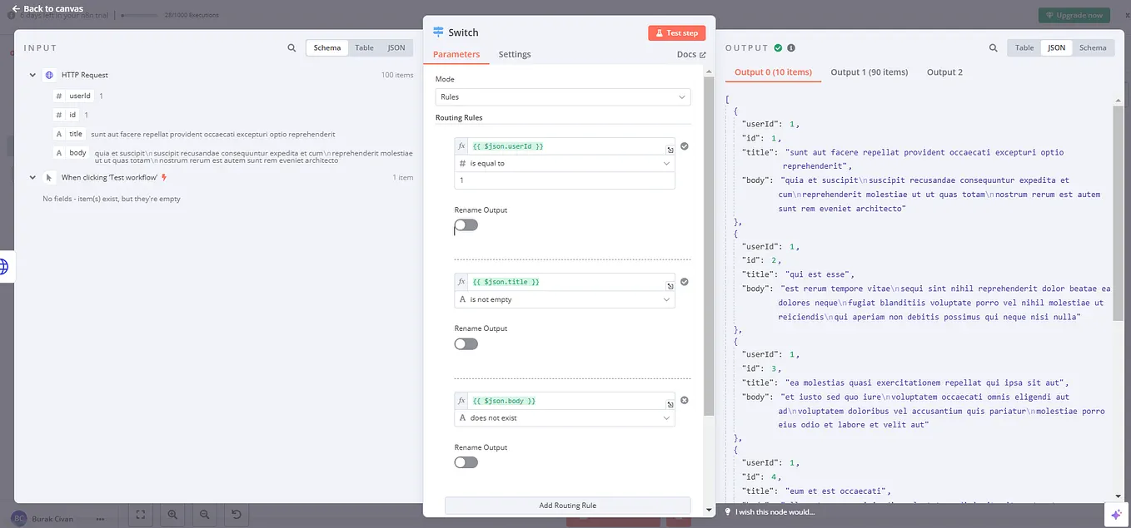This screenshot has height=528, width=1131.
Task: Click the Test step button
Action: coord(677,33)
